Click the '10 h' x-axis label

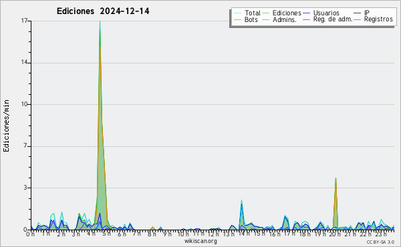coord(183,234)
